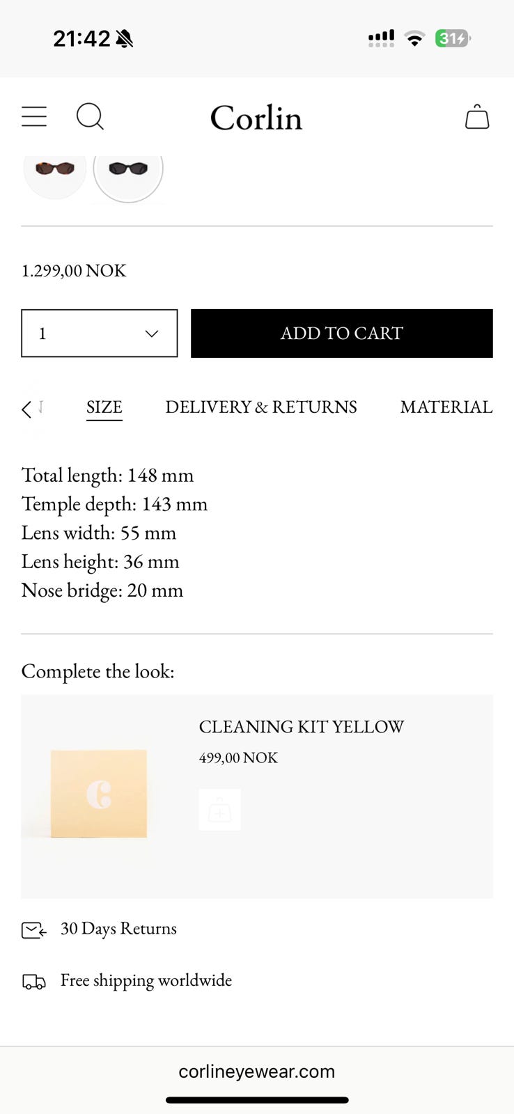Screen dimensions: 514x1114
Task: Open the DELIVERY & RETURNS tab
Action: [x=261, y=407]
